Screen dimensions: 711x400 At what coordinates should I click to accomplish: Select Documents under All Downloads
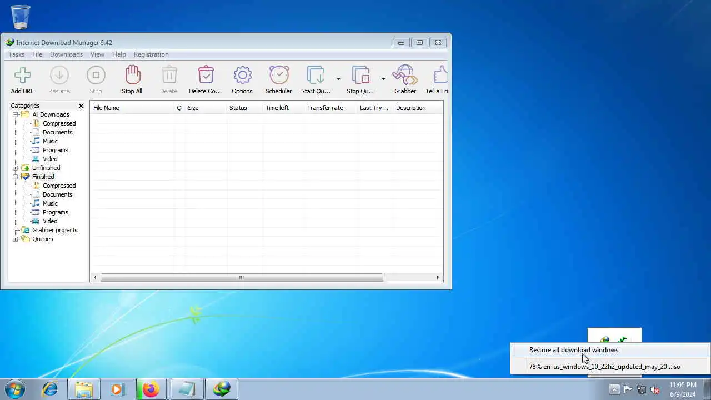[57, 132]
